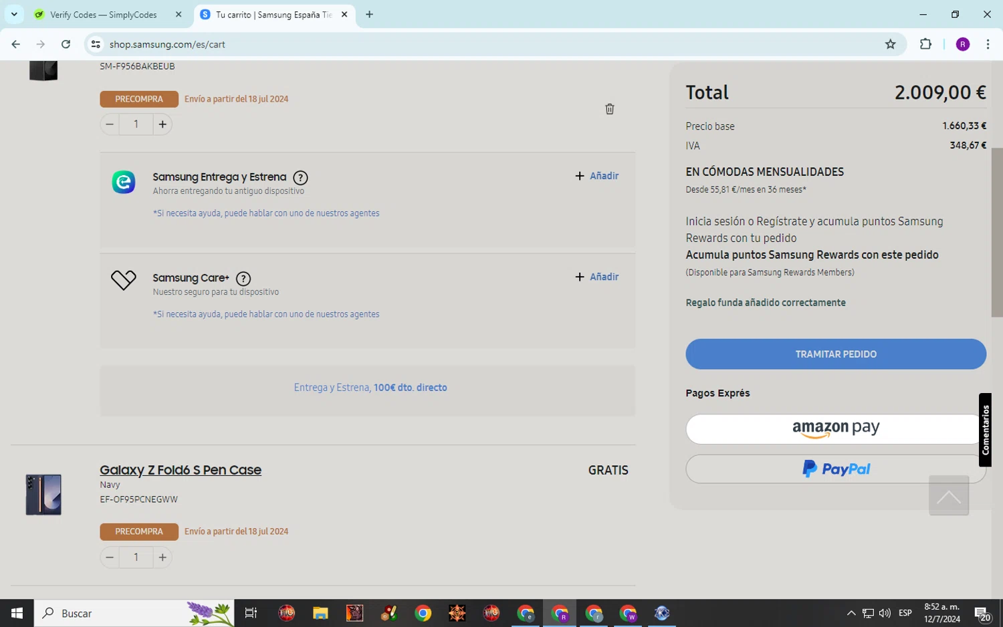Show hidden system tray icons
1003x627 pixels.
851,613
